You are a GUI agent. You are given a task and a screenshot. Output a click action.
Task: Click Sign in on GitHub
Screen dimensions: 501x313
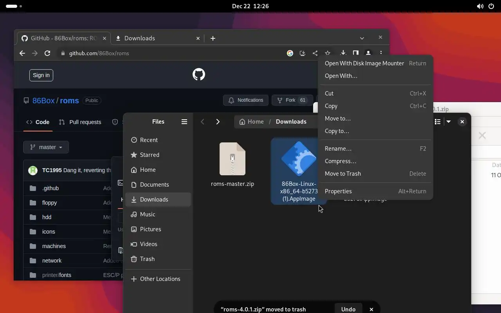click(41, 75)
